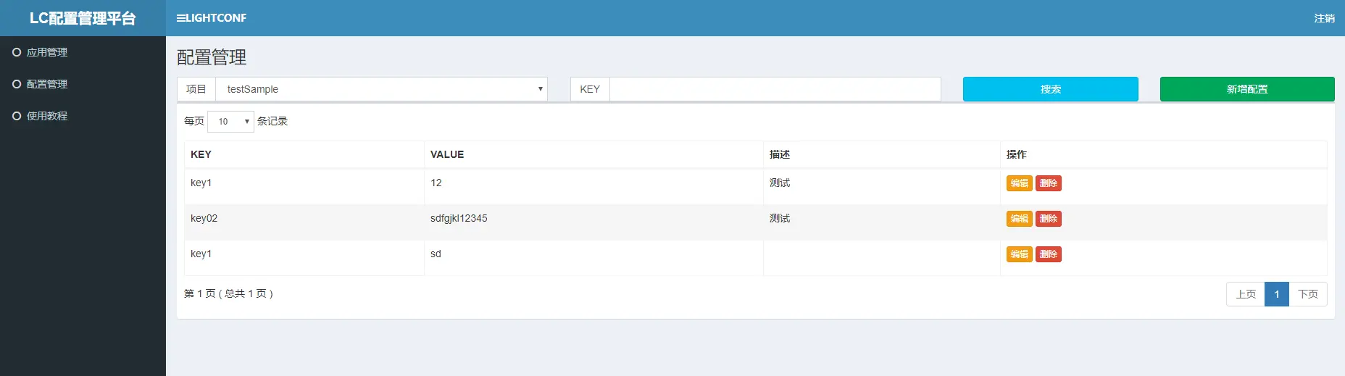Delete the key1 row with value 12
The height and width of the screenshot is (376, 1345).
[1048, 183]
